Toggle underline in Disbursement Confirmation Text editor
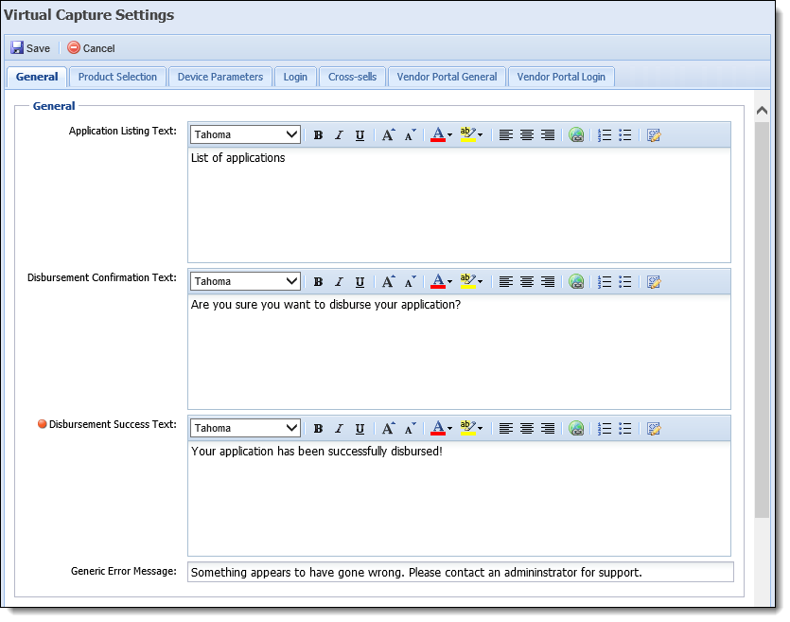This screenshot has height=622, width=790. click(360, 282)
